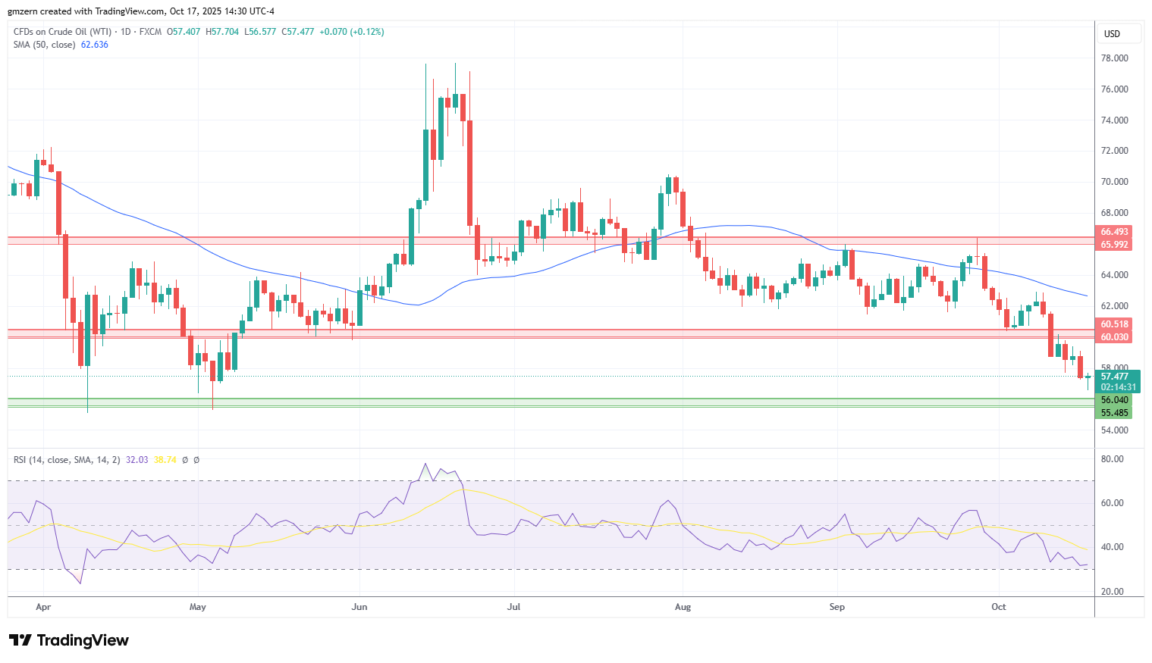Click the bar countdown timer 02:14:31

click(1118, 387)
